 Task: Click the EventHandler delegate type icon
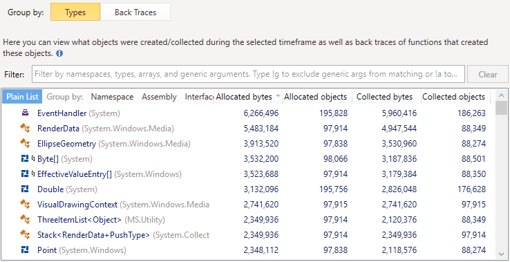click(x=25, y=113)
